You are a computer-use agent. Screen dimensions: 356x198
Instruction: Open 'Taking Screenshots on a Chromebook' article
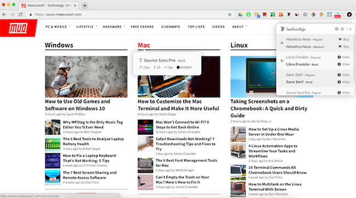(269, 108)
